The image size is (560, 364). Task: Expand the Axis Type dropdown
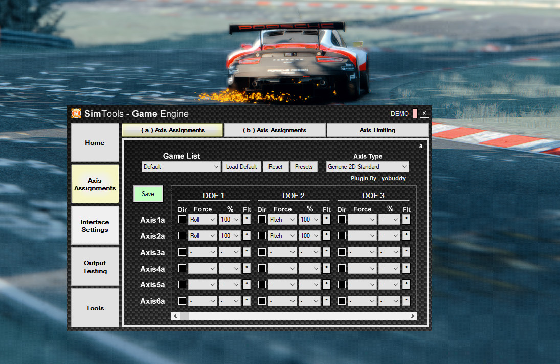(368, 167)
